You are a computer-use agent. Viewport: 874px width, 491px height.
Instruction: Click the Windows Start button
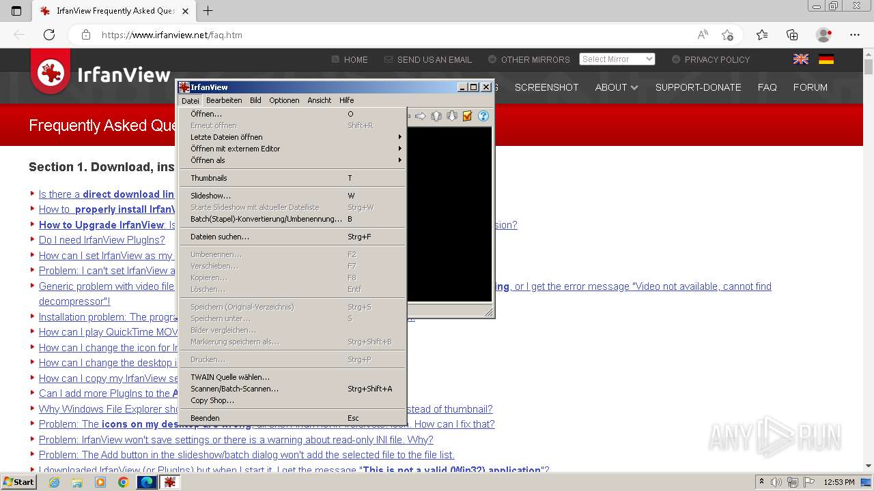[x=18, y=482]
